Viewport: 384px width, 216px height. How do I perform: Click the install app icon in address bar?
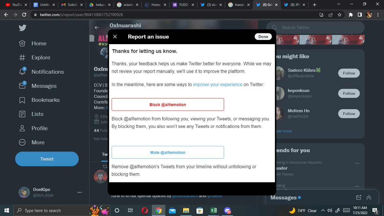pyautogui.click(x=322, y=15)
